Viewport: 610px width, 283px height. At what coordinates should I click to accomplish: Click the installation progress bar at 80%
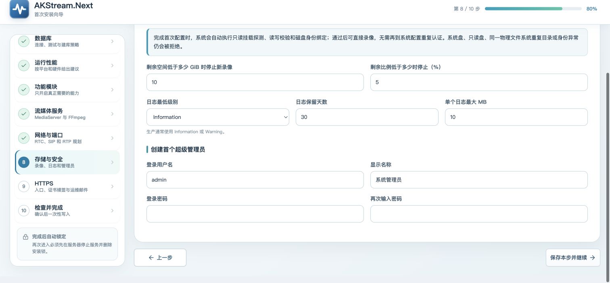[533, 8]
